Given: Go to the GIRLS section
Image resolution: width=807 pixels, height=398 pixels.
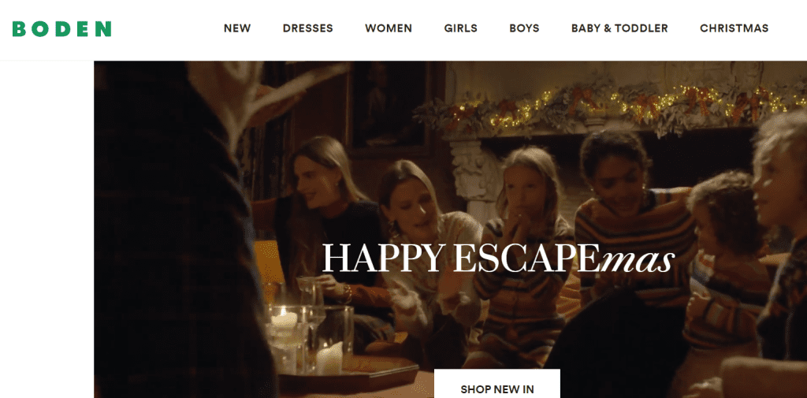Looking at the screenshot, I should click(460, 28).
